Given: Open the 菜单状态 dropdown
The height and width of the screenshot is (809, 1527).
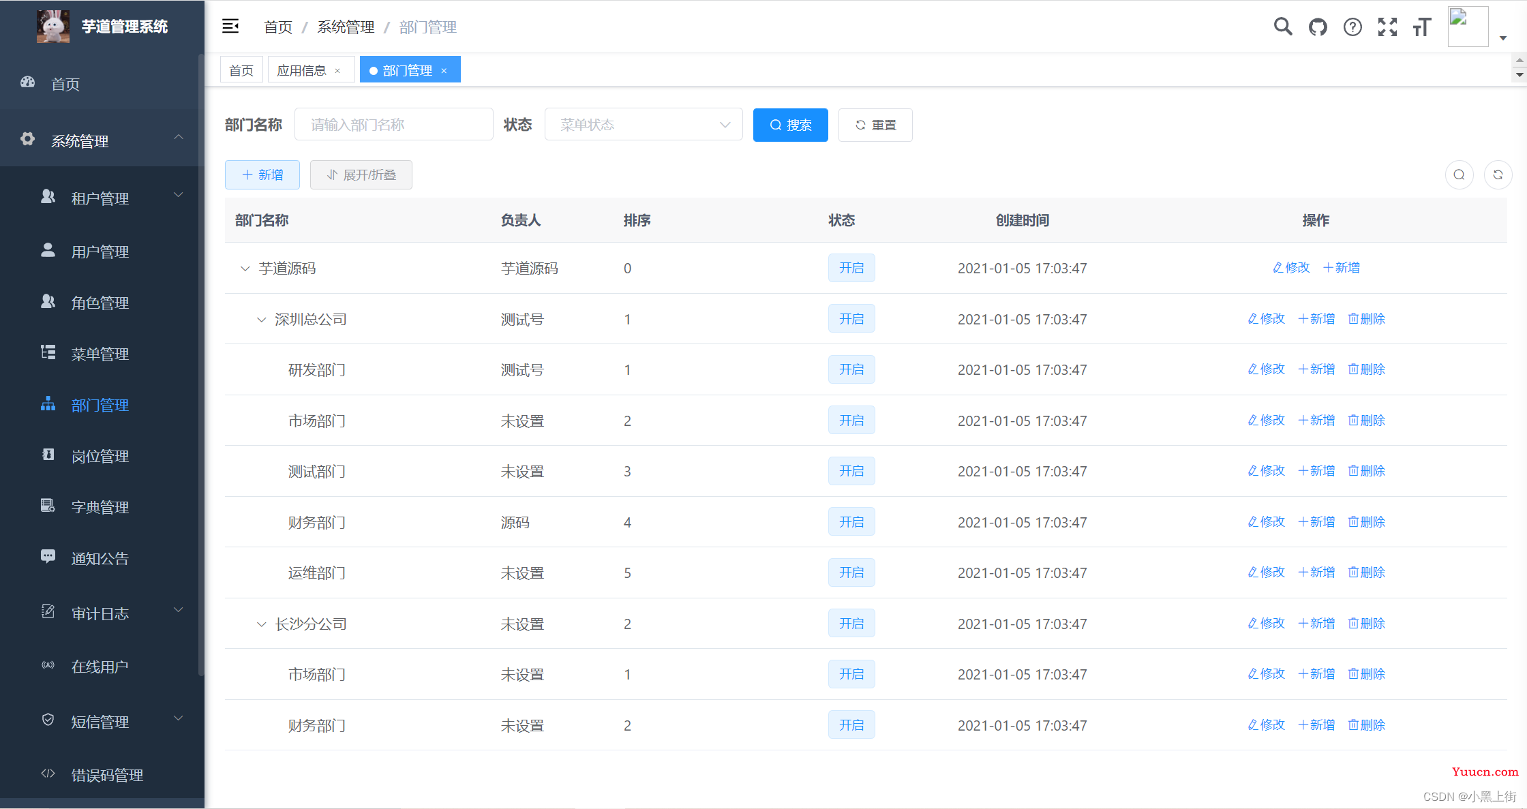Looking at the screenshot, I should coord(642,124).
